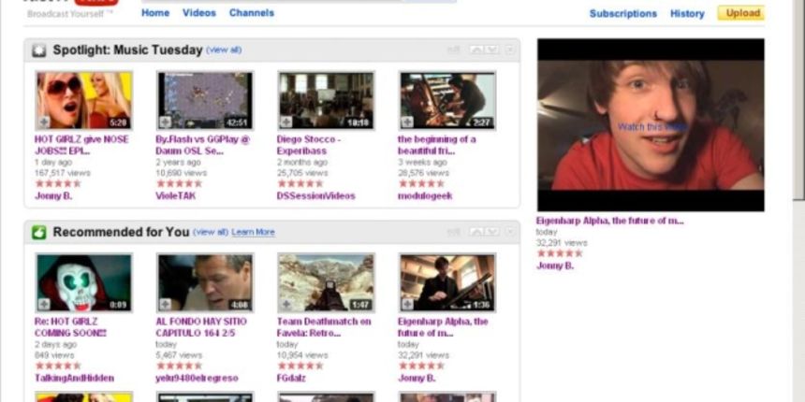
Task: Visit VioleTAK channel
Action: point(176,196)
